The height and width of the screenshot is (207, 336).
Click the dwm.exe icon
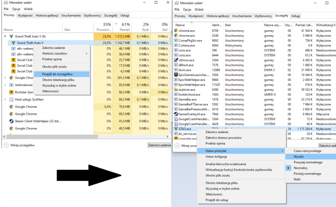click(176, 70)
